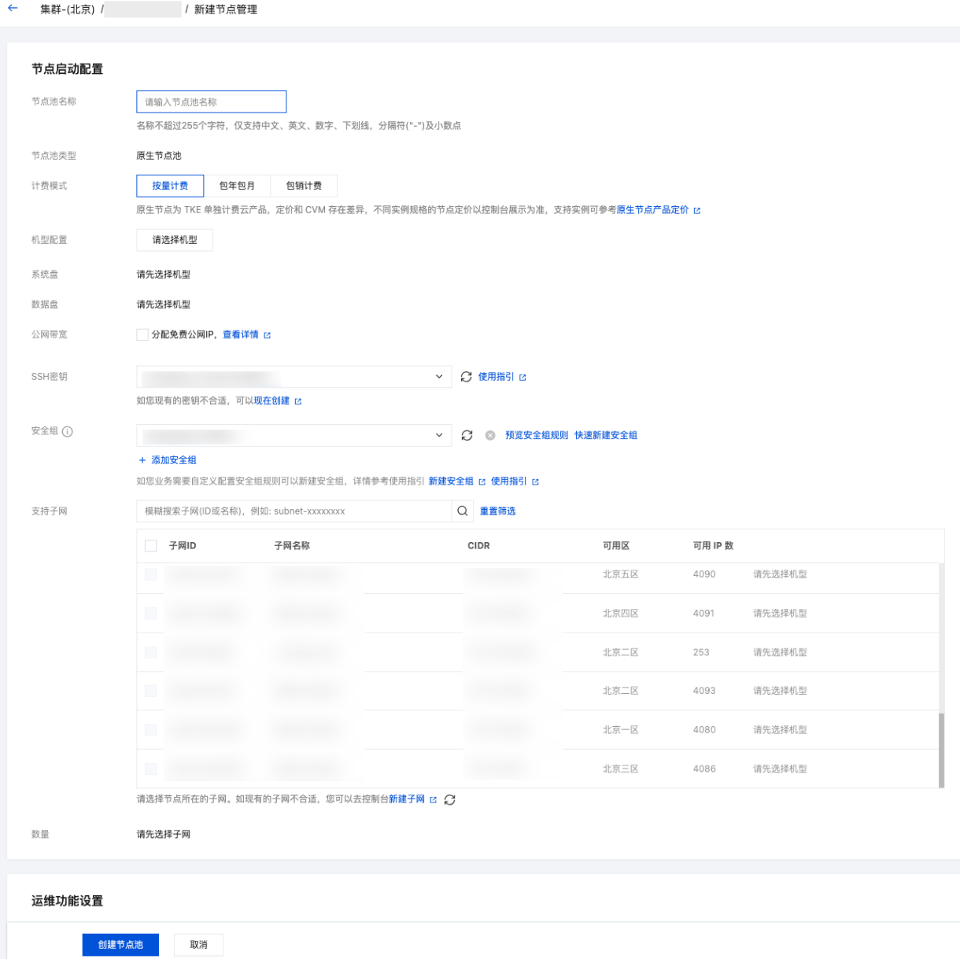The width and height of the screenshot is (960, 959).
Task: Toggle the select-all subnet checkbox in header
Action: (151, 546)
